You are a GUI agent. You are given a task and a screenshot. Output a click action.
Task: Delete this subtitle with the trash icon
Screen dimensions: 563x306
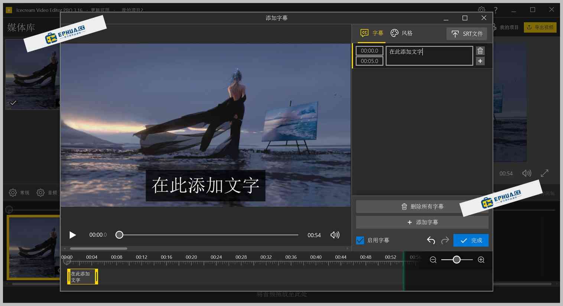tap(480, 51)
